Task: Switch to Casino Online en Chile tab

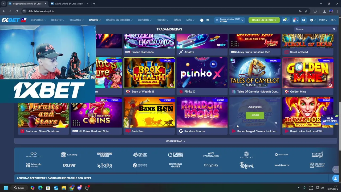Action: click(69, 4)
